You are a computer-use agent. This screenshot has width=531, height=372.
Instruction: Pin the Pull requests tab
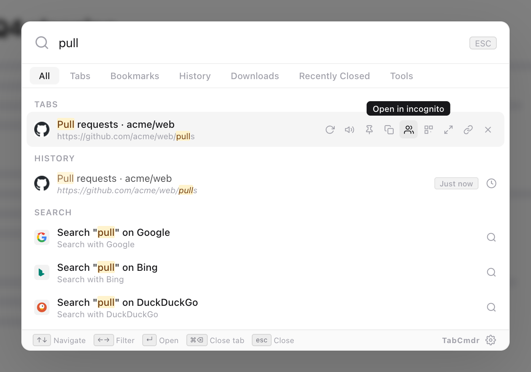pyautogui.click(x=369, y=130)
